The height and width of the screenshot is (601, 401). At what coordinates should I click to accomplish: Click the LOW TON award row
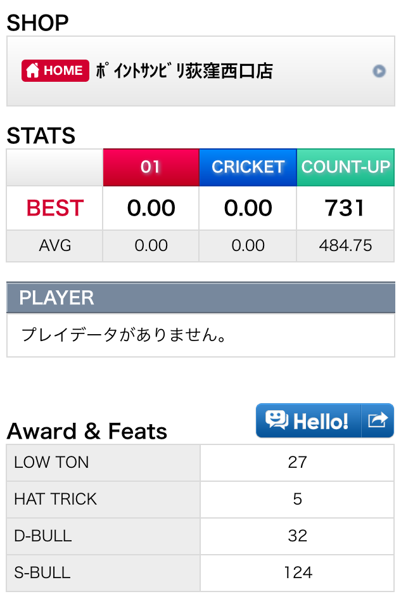pos(200,463)
